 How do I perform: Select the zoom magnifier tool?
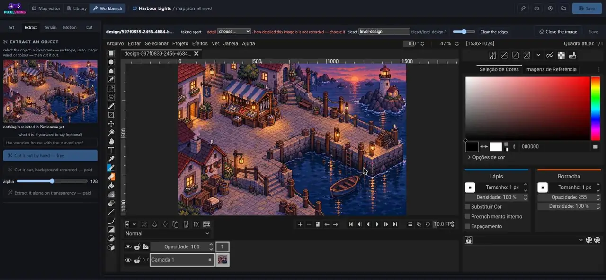point(111,133)
